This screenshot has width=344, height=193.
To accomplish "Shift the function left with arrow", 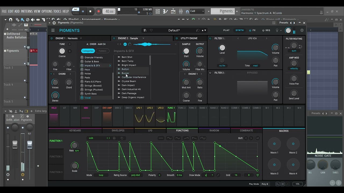I will click(246, 138).
